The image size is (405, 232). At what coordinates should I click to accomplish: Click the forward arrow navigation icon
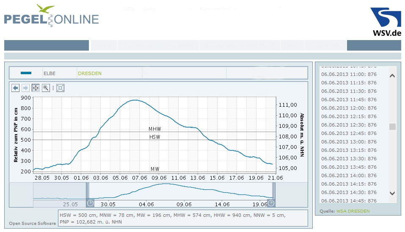25,88
